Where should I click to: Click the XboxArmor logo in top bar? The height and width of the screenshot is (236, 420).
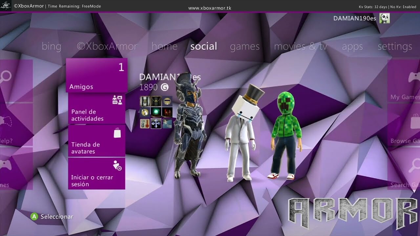pyautogui.click(x=6, y=6)
